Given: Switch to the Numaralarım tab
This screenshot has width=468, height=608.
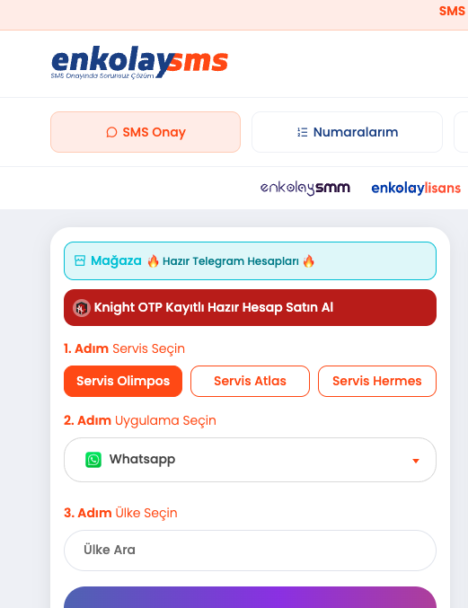Looking at the screenshot, I should tap(347, 132).
